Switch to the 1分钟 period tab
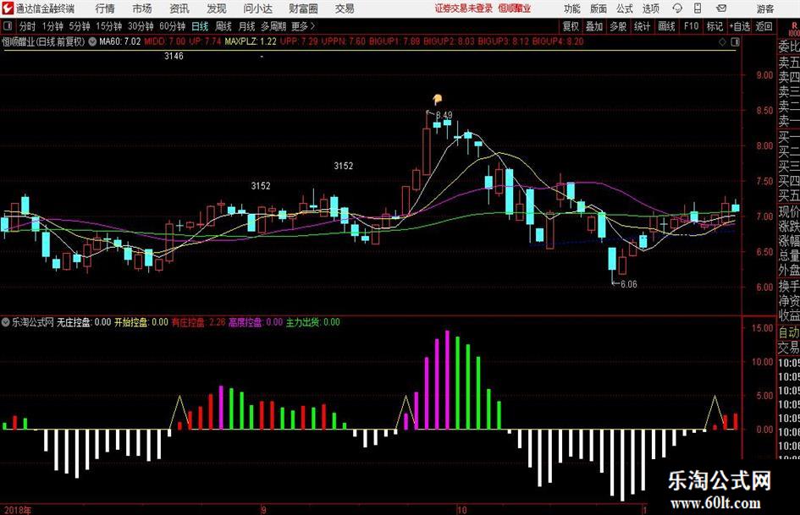 (52, 26)
